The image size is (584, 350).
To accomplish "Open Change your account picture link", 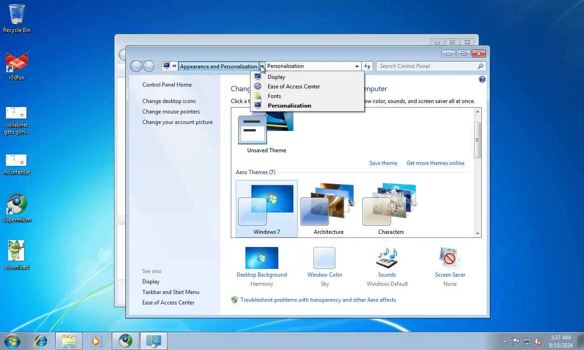I will pyautogui.click(x=177, y=122).
